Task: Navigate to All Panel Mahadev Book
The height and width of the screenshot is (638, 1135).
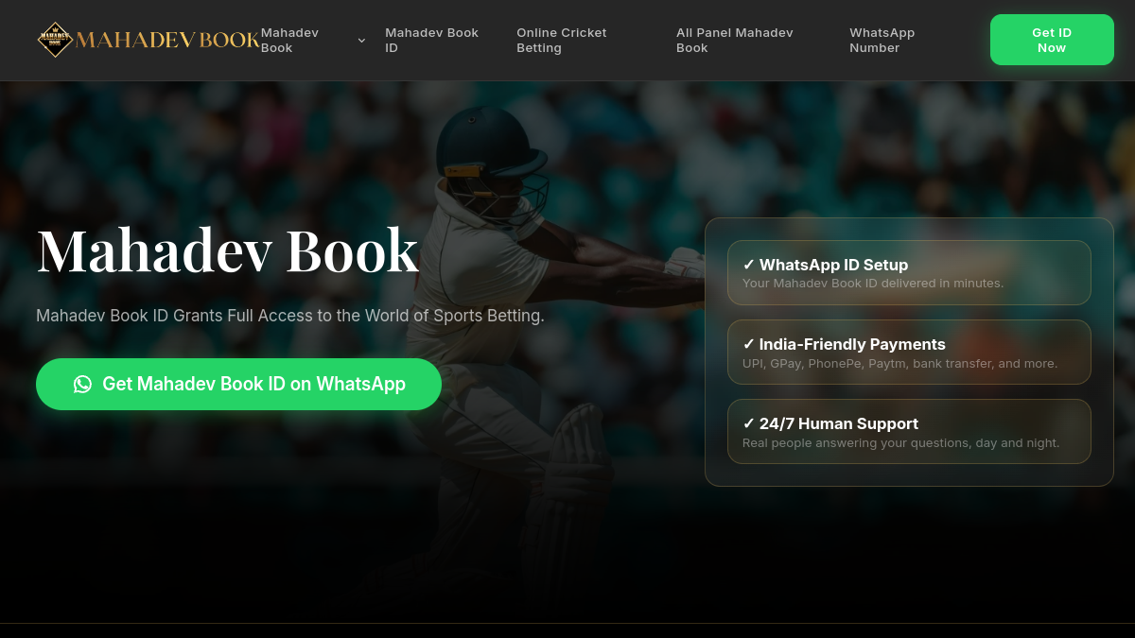Action: pyautogui.click(x=735, y=40)
